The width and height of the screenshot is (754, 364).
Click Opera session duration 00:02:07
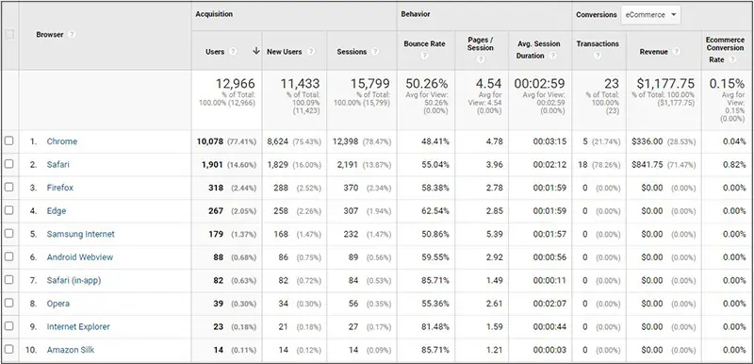tap(549, 304)
